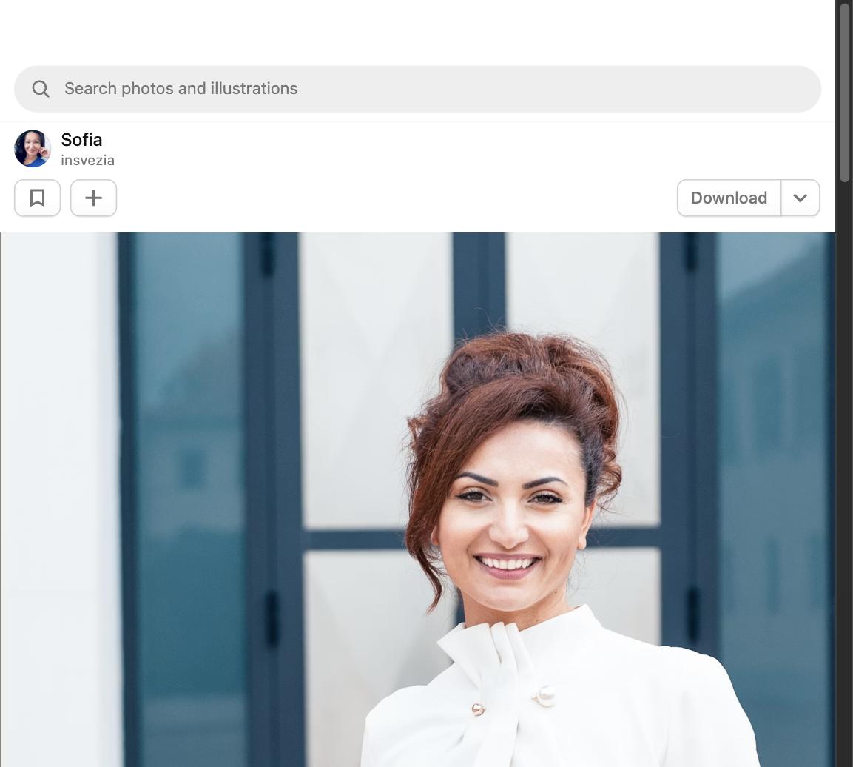Open the Sofia profile name link

[x=81, y=140]
